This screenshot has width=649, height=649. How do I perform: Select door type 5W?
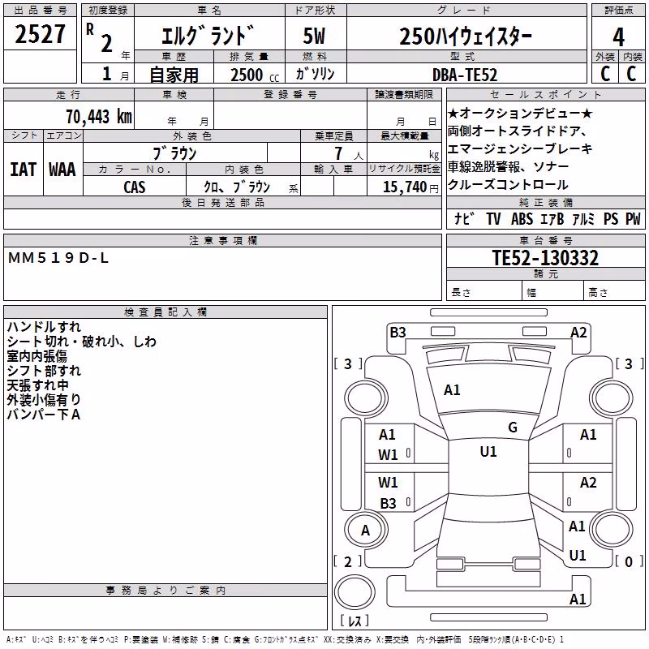coord(314,36)
